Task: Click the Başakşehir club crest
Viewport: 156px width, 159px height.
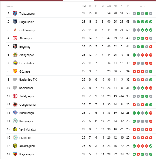Action: pyautogui.click(x=15, y=22)
